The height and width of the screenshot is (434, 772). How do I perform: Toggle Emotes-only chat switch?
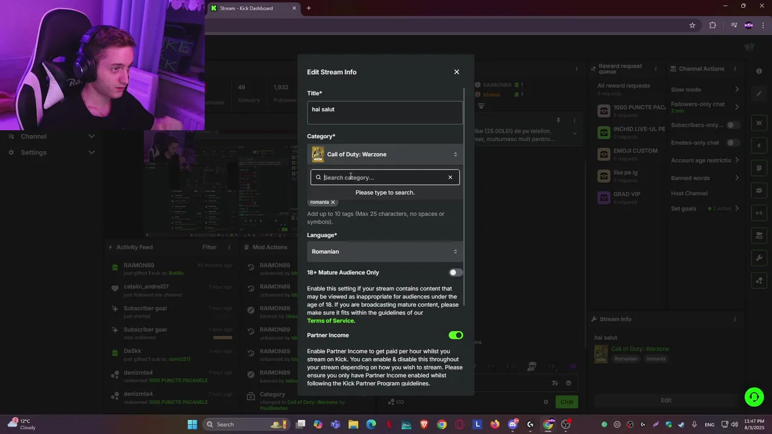pyautogui.click(x=733, y=143)
